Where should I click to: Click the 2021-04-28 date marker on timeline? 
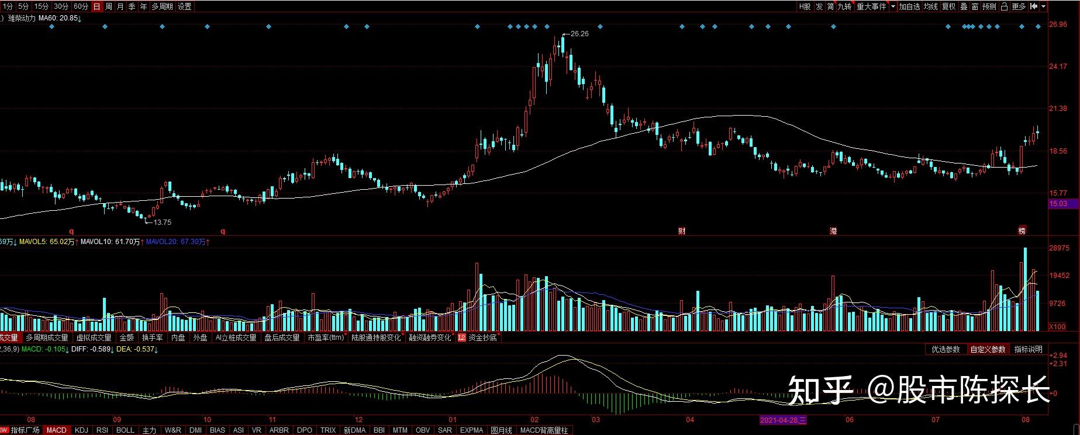coord(783,420)
